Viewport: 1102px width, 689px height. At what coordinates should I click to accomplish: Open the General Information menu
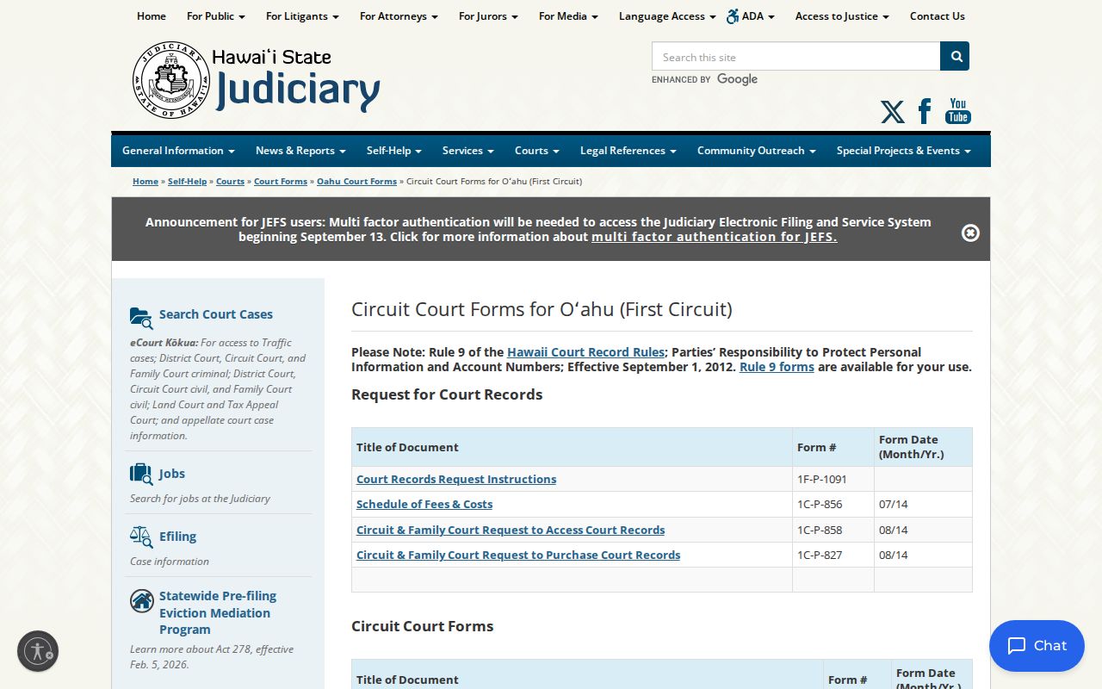[178, 151]
